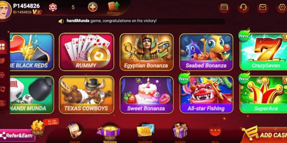Click the ADD CASH button

(x=265, y=135)
